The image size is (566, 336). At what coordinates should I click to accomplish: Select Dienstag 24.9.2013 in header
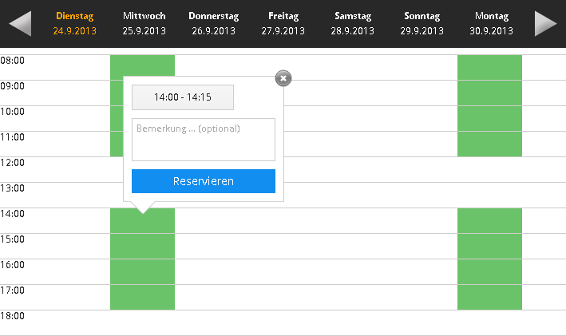(74, 23)
